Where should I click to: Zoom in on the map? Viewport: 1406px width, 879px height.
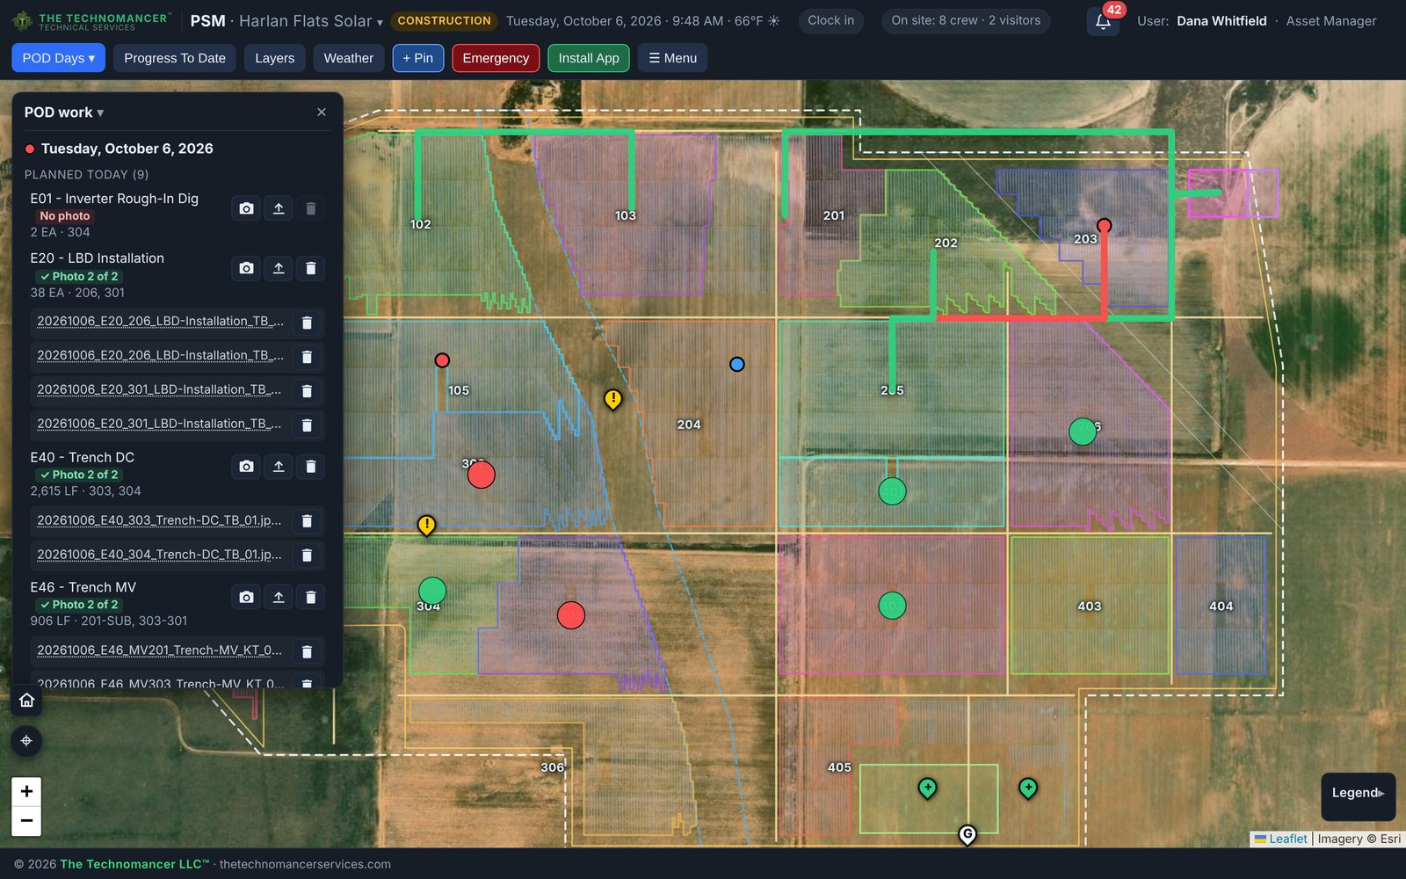(x=26, y=791)
